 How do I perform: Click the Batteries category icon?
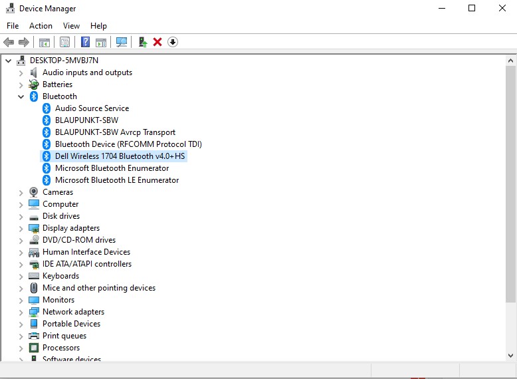34,84
